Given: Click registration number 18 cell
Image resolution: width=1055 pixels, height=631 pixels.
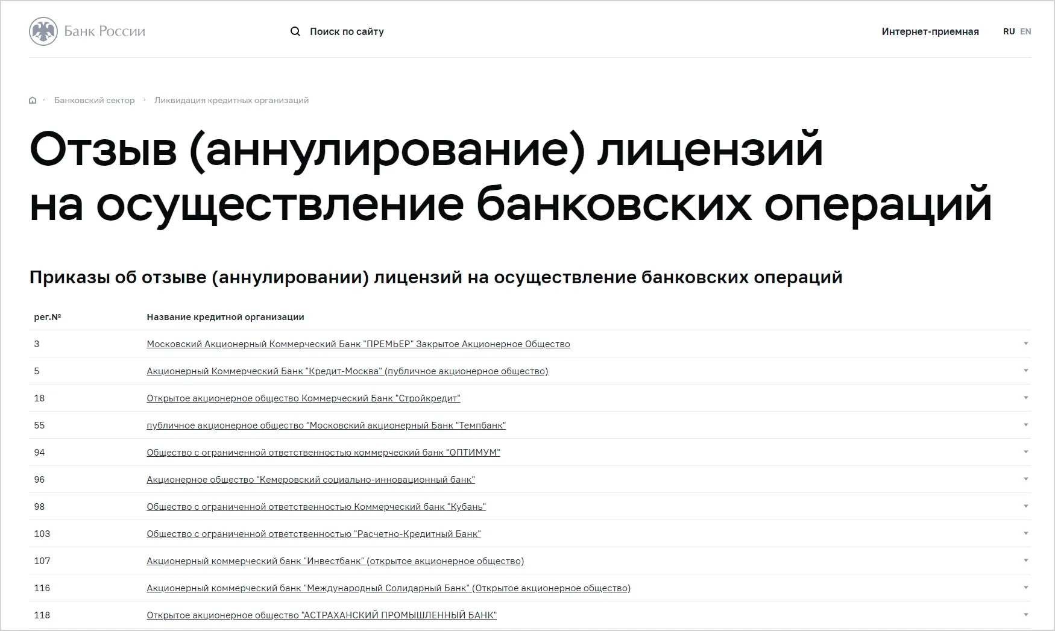Looking at the screenshot, I should 39,398.
